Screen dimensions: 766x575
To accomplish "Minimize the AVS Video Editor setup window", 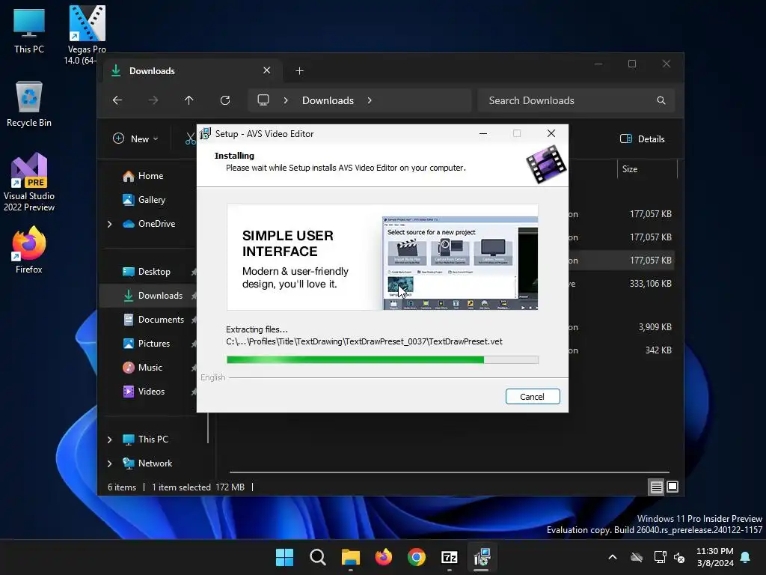I will point(483,133).
